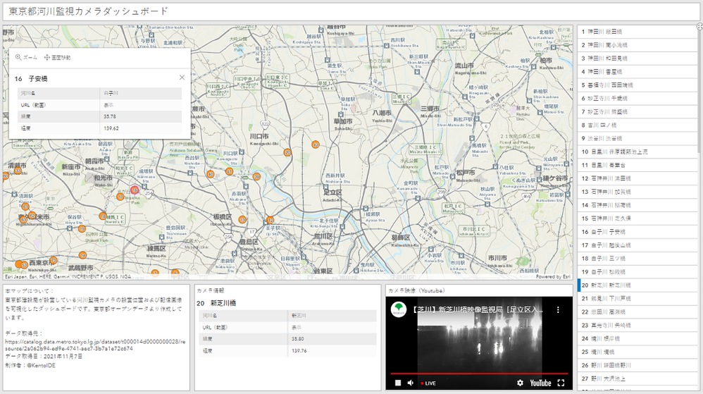Screen dimensions: 703x394
Task: Mute the YouTube video audio
Action: [x=410, y=383]
